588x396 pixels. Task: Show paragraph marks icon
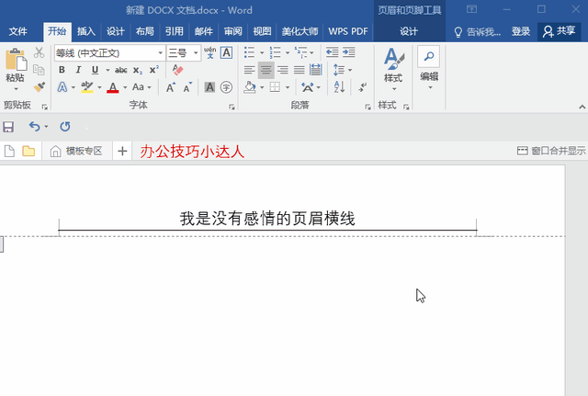tap(363, 87)
